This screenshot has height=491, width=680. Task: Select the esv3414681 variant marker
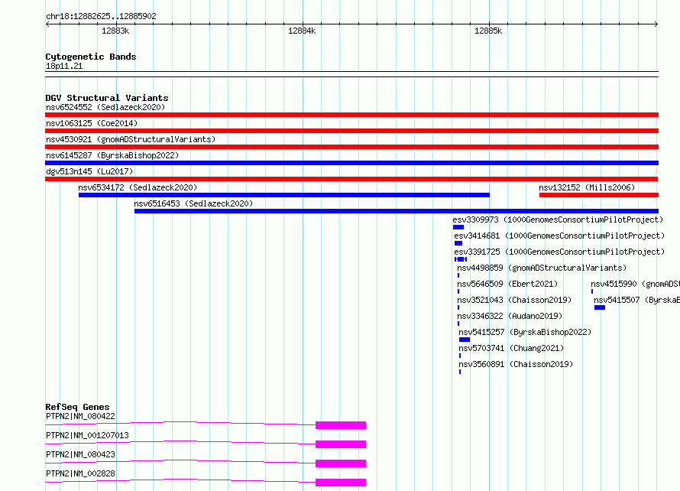point(458,243)
